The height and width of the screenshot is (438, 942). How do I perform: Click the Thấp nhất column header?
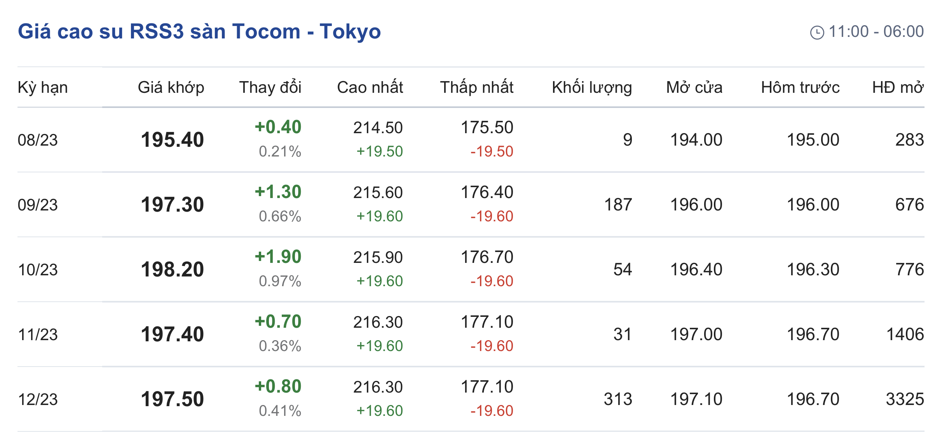(476, 87)
